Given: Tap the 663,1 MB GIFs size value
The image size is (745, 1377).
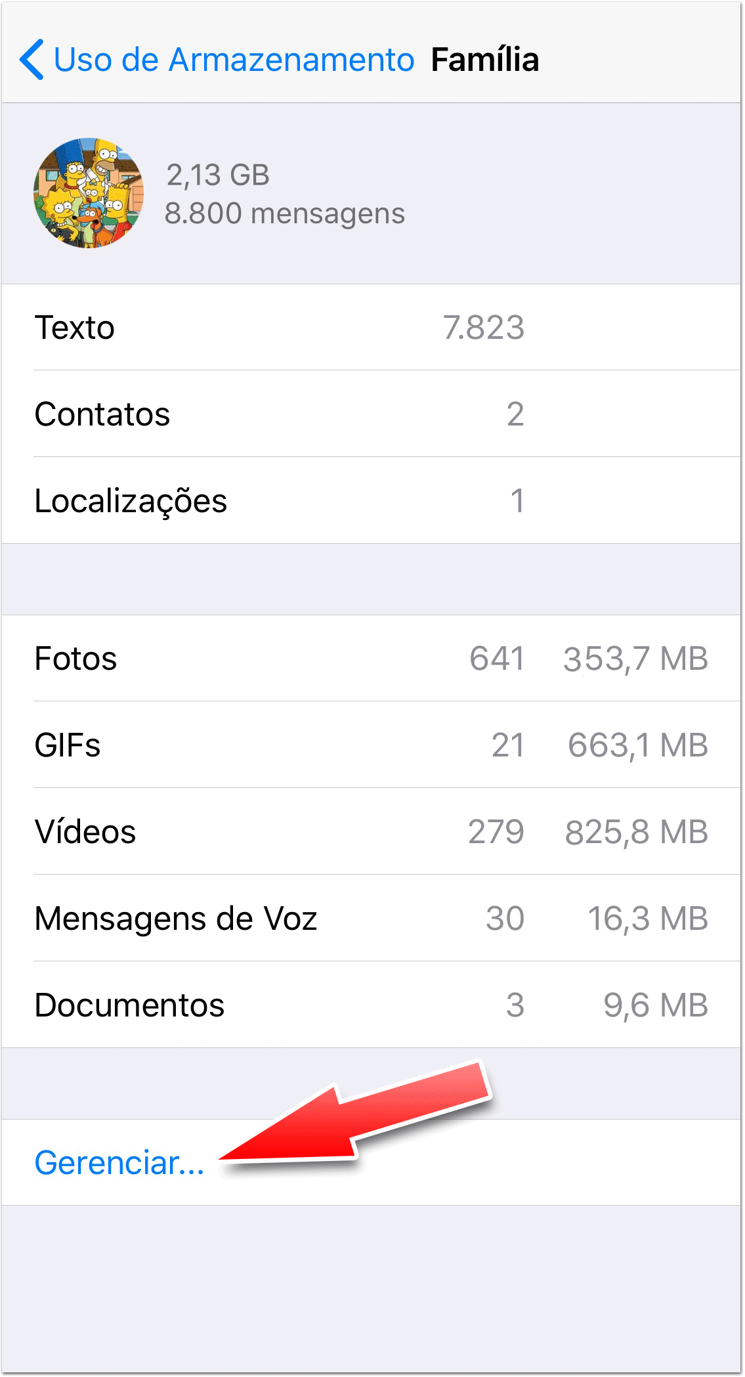Looking at the screenshot, I should tap(637, 745).
